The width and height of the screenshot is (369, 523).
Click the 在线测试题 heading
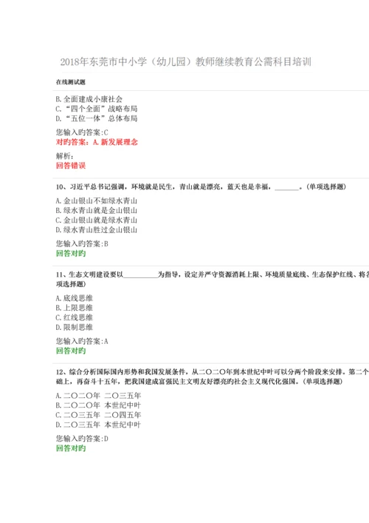point(71,82)
